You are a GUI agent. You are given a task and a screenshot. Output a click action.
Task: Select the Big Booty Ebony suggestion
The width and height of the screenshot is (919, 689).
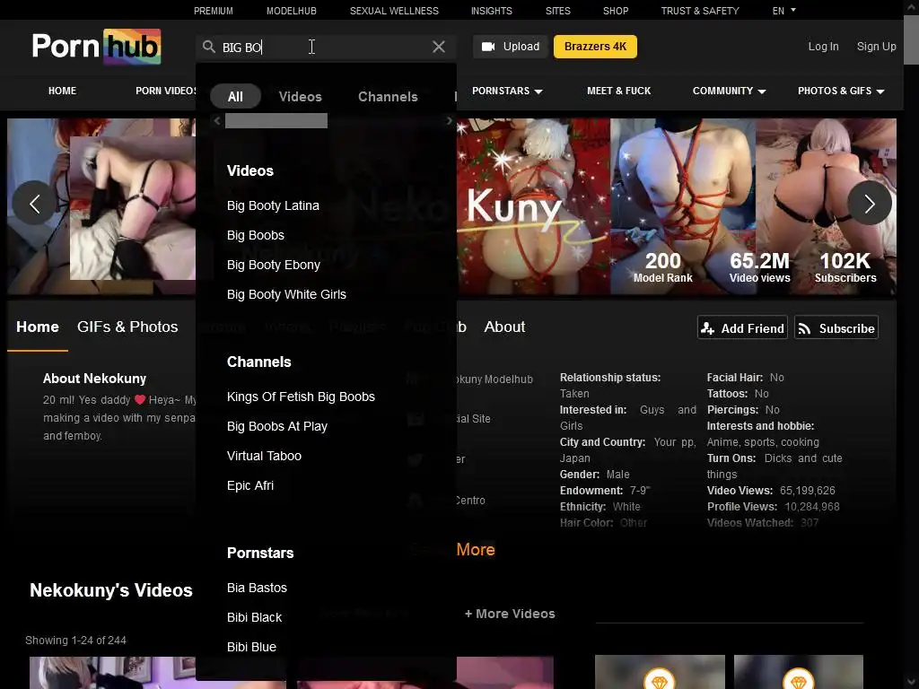(x=274, y=265)
